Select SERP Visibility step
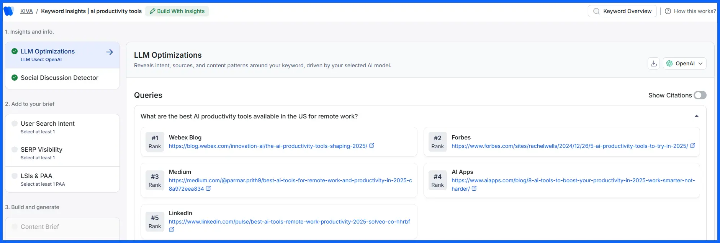 (x=62, y=153)
